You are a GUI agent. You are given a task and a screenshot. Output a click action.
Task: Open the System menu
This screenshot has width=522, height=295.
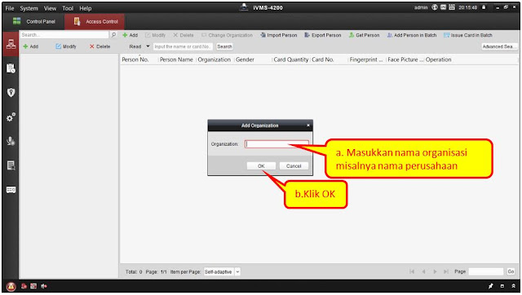(29, 8)
